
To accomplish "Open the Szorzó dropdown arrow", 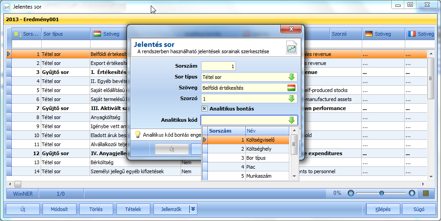I will tap(292, 99).
